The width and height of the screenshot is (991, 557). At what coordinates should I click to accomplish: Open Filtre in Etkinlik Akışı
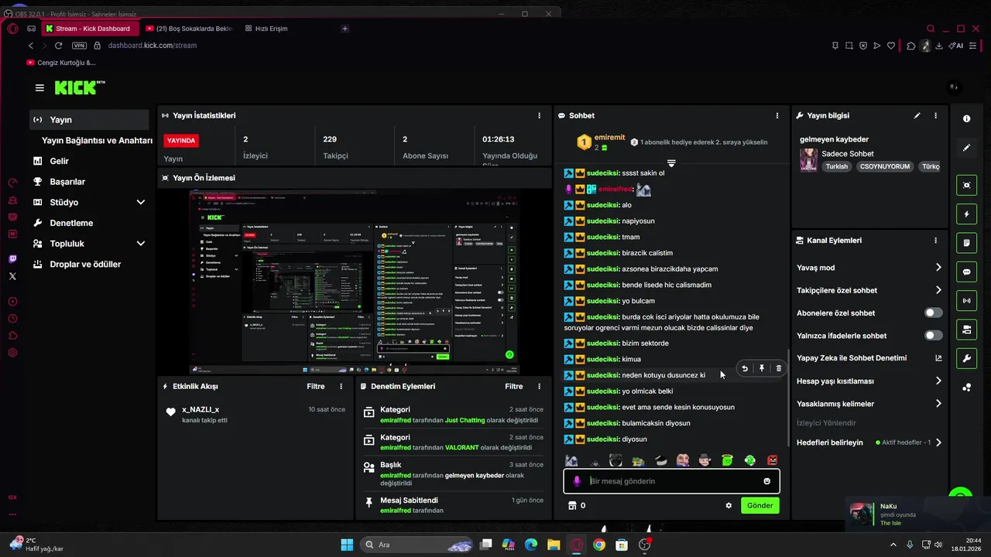click(x=315, y=386)
